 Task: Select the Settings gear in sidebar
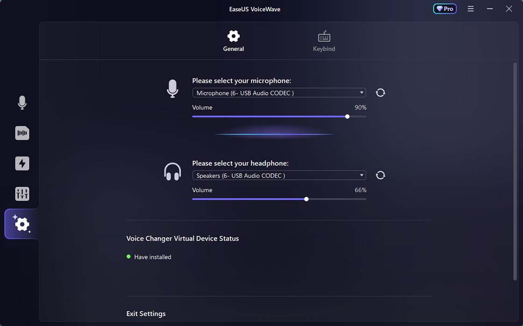coord(22,224)
